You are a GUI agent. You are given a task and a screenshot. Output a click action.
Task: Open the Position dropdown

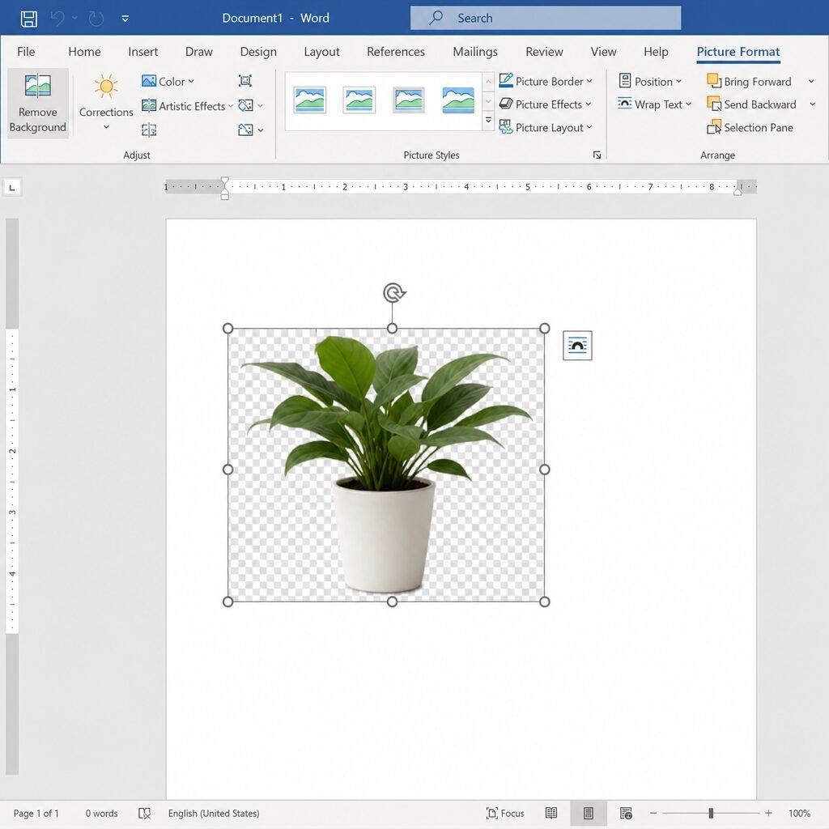tap(650, 82)
